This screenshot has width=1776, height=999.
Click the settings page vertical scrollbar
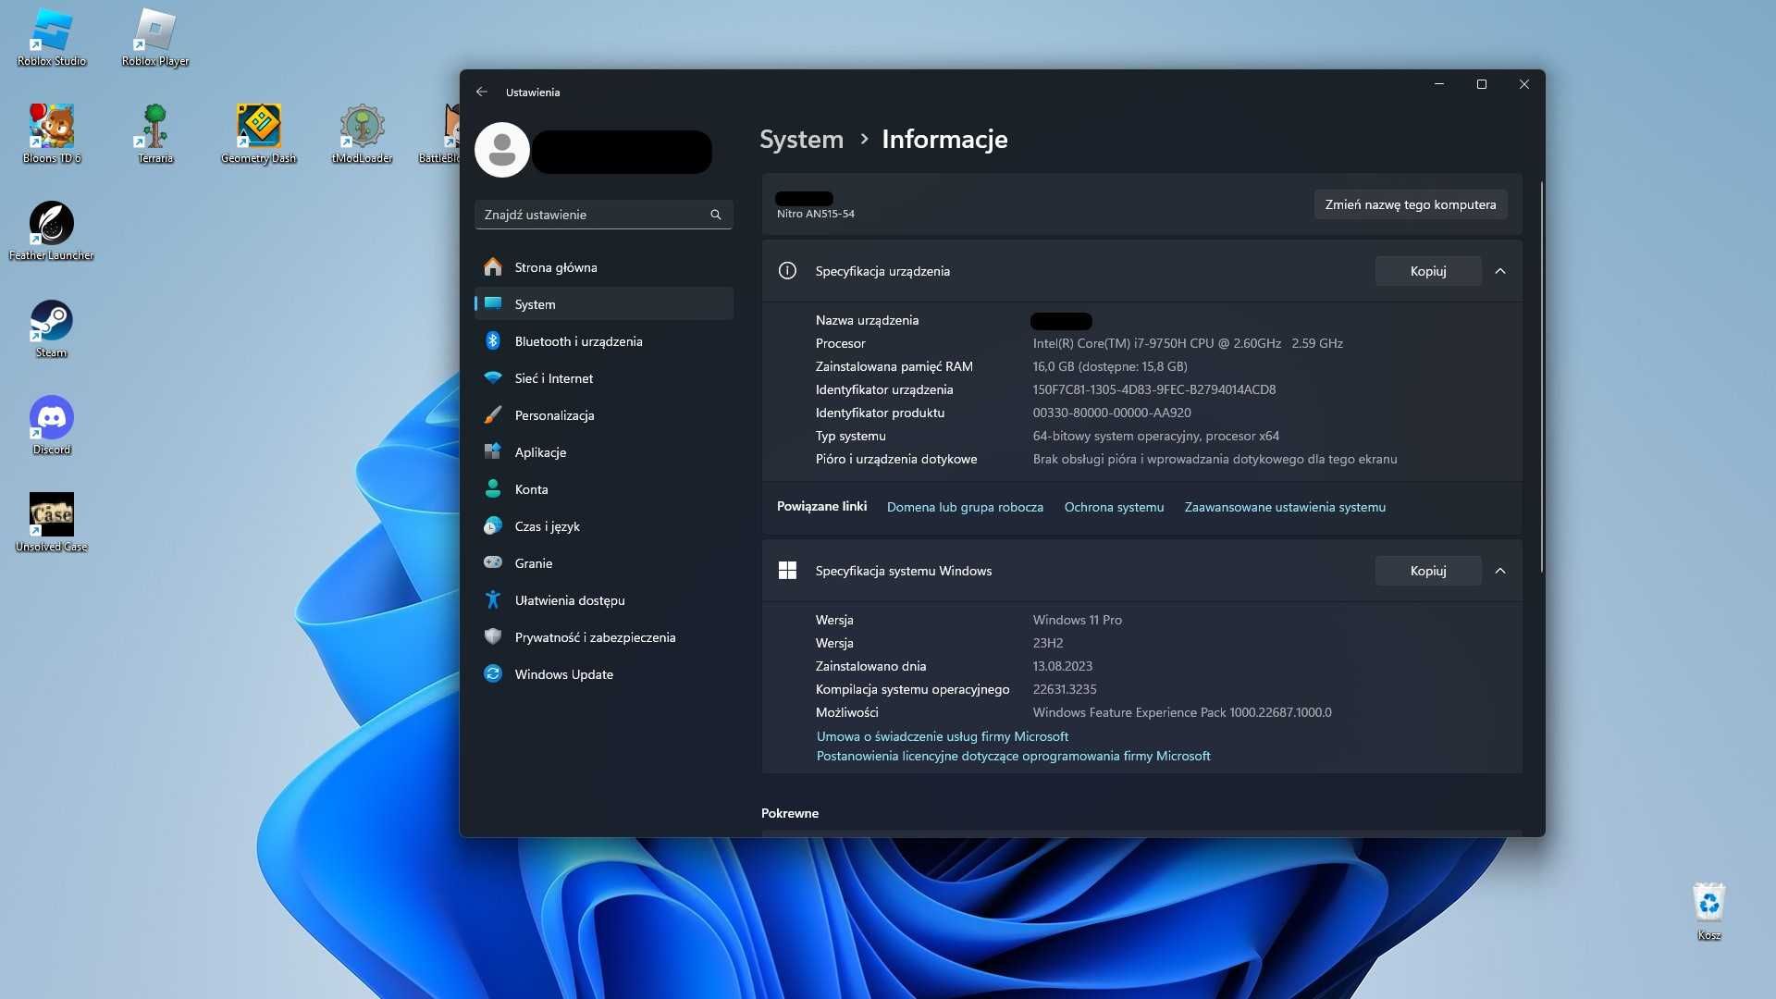point(1541,377)
